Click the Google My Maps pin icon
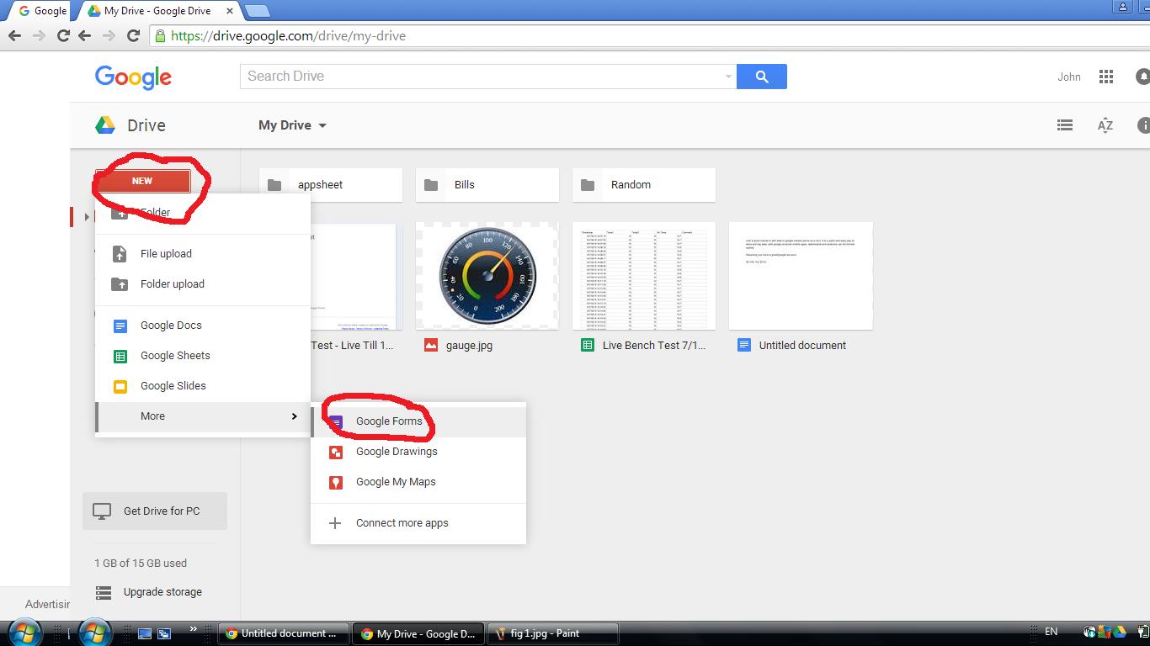1150x646 pixels. click(336, 482)
